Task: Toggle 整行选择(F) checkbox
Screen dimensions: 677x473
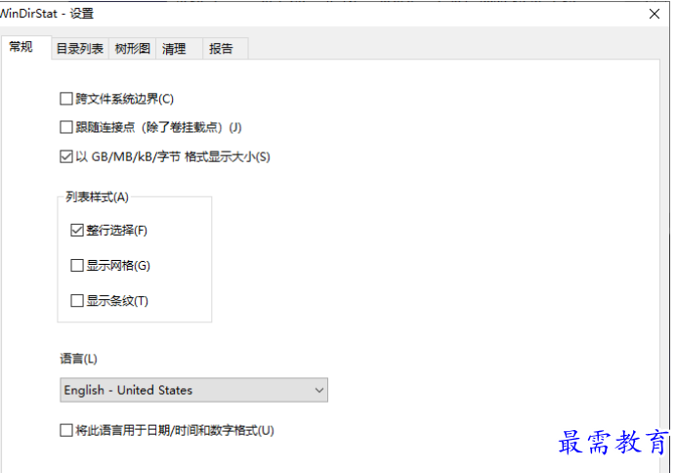Action: tap(77, 231)
